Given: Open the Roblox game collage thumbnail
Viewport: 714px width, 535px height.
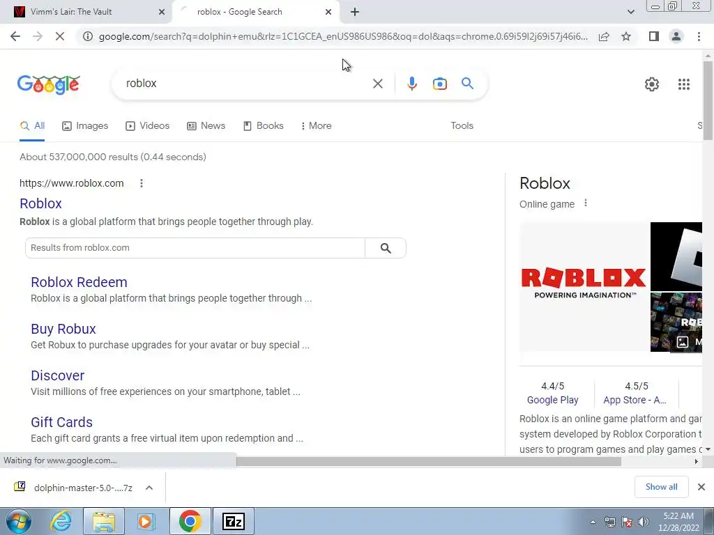Looking at the screenshot, I should pos(676,322).
